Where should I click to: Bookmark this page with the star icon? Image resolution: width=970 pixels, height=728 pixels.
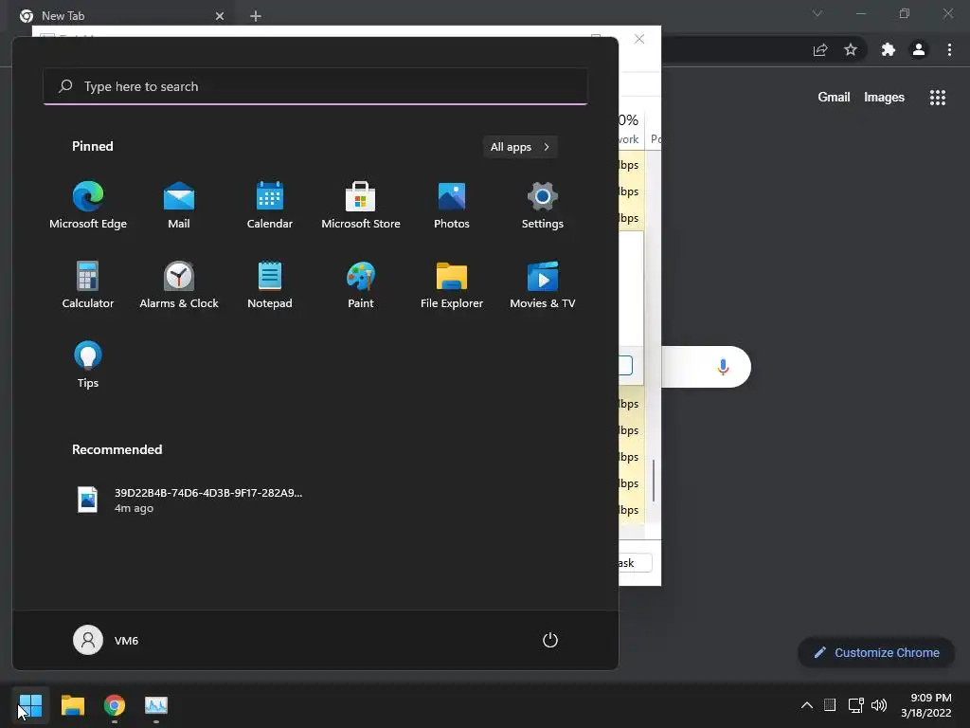click(x=851, y=49)
